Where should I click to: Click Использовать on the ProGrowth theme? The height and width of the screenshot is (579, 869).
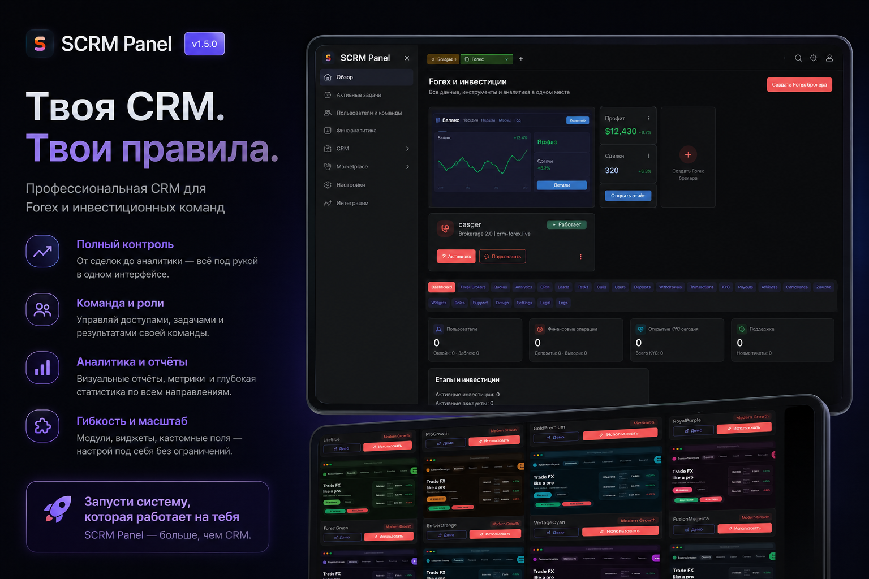click(x=494, y=440)
